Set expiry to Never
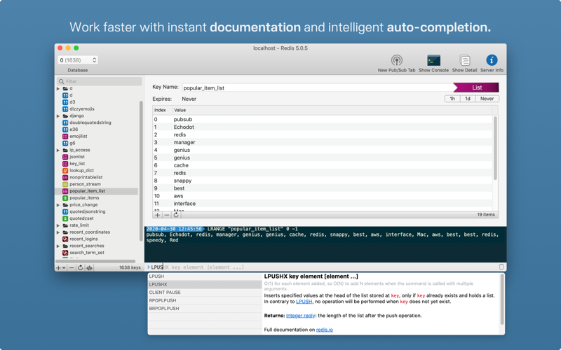The width and height of the screenshot is (561, 350). click(x=487, y=99)
